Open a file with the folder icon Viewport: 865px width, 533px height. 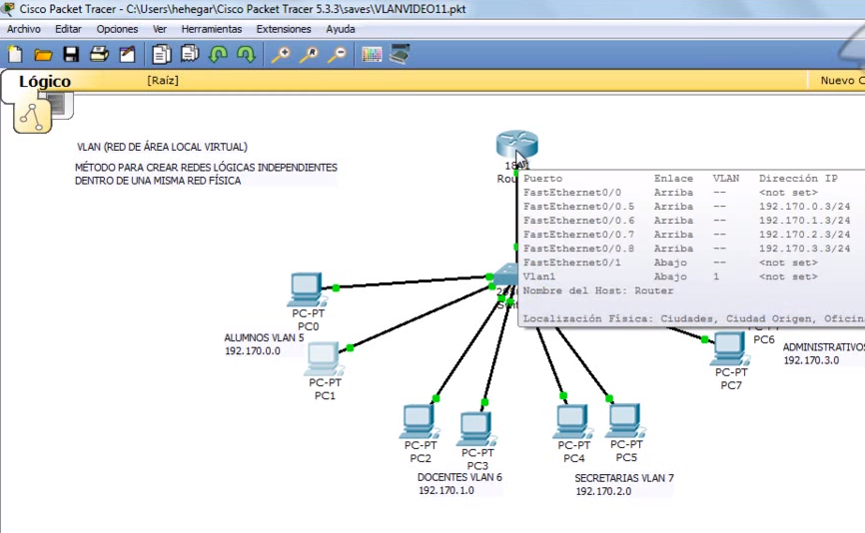click(x=43, y=55)
